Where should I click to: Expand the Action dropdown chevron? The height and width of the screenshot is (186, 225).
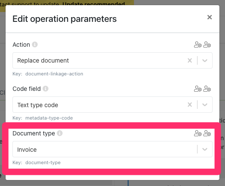tap(205, 60)
